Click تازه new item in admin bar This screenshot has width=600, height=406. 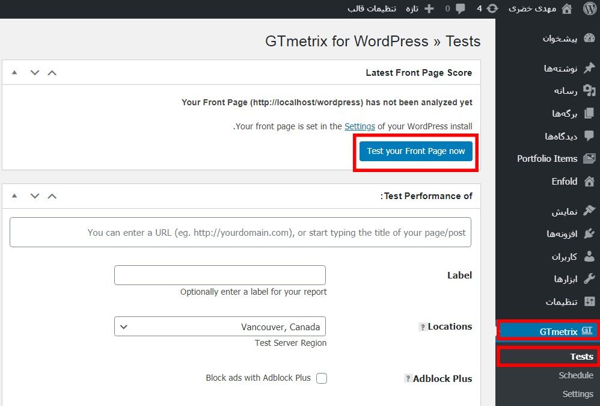click(x=412, y=9)
